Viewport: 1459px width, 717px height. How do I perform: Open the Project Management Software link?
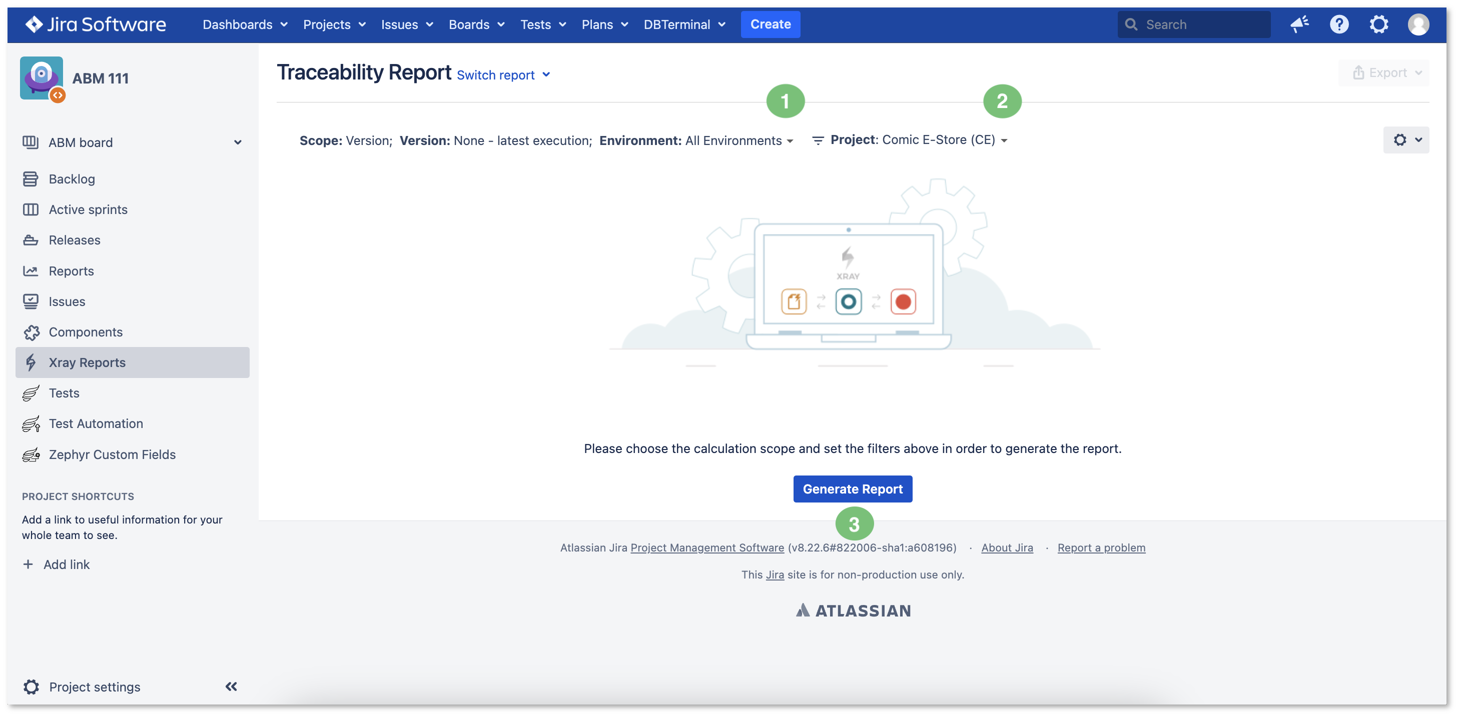tap(707, 547)
